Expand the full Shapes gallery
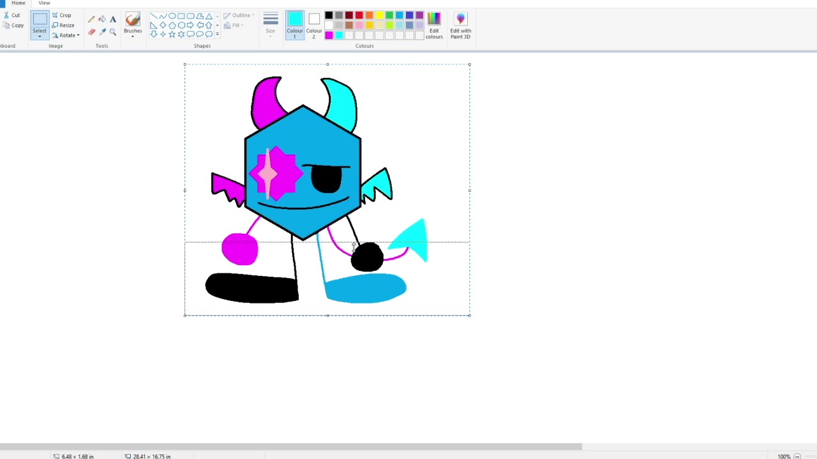The width and height of the screenshot is (817, 459). [x=218, y=34]
